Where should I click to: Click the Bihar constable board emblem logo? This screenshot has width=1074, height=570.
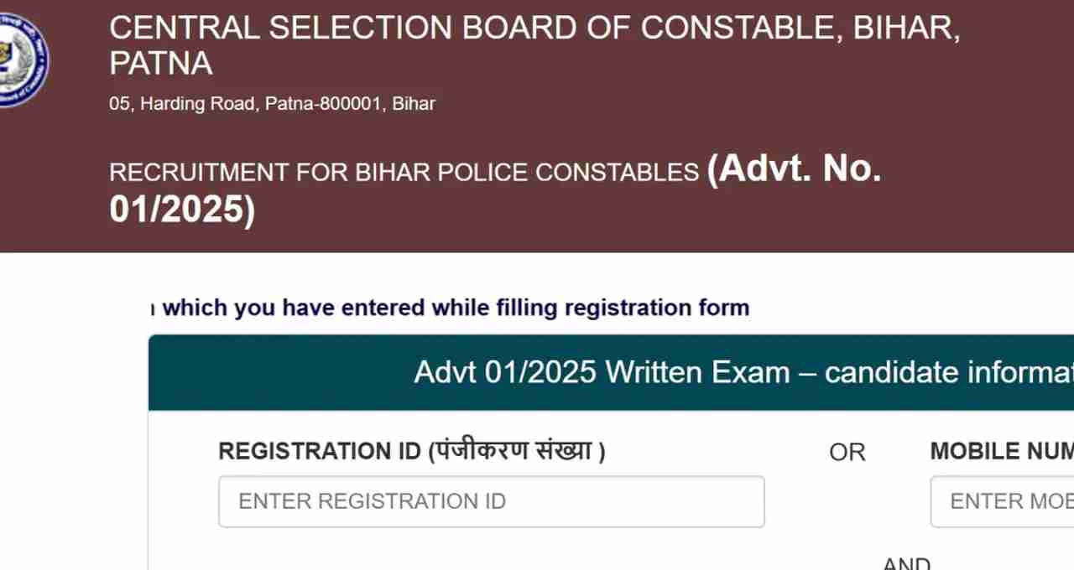[x=23, y=60]
